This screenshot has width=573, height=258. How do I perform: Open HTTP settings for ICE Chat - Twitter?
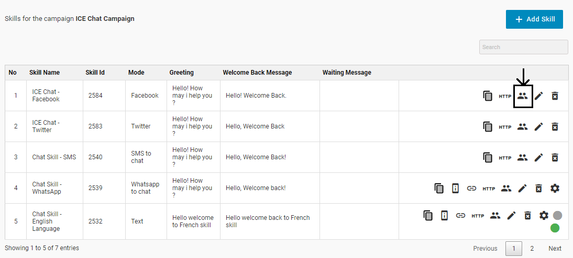[x=505, y=127]
